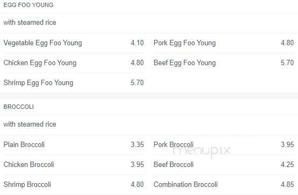Click 'with steamed rice' under Egg Foo Young

point(30,23)
